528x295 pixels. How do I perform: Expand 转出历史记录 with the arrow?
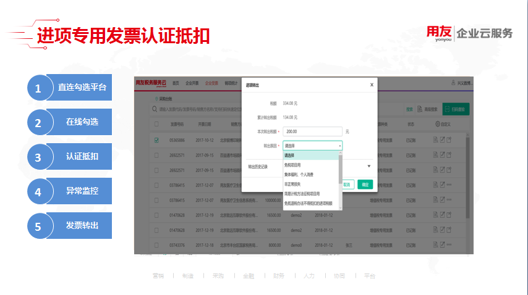tap(368, 166)
